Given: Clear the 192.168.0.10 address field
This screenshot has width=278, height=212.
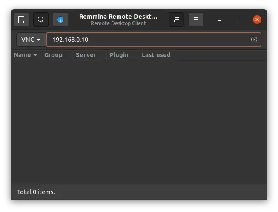Looking at the screenshot, I should tap(254, 40).
